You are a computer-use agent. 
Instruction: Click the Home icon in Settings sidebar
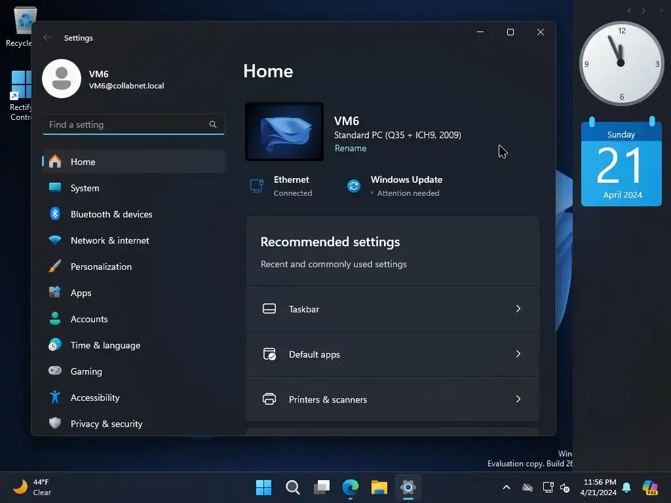55,162
